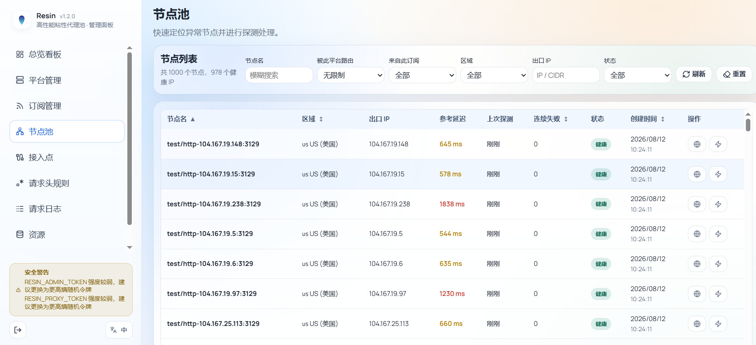Select row test/http-104.167.19.6:3129
The width and height of the screenshot is (756, 345).
point(452,264)
